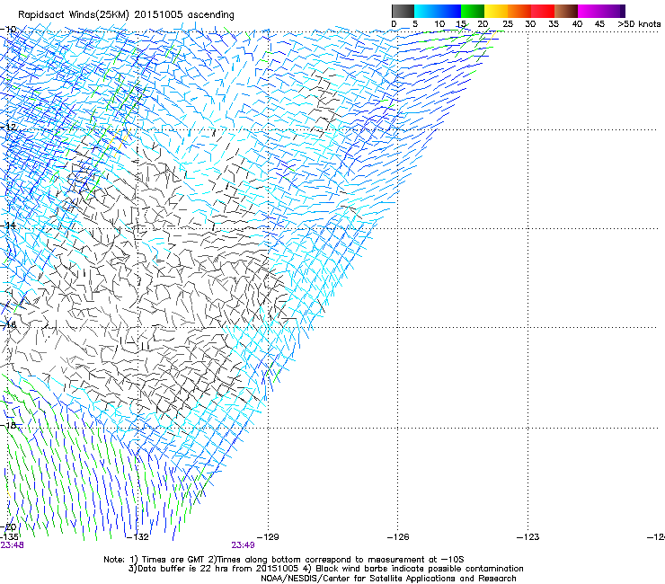Click the yellow 20-25 knots color swatch

(x=496, y=11)
